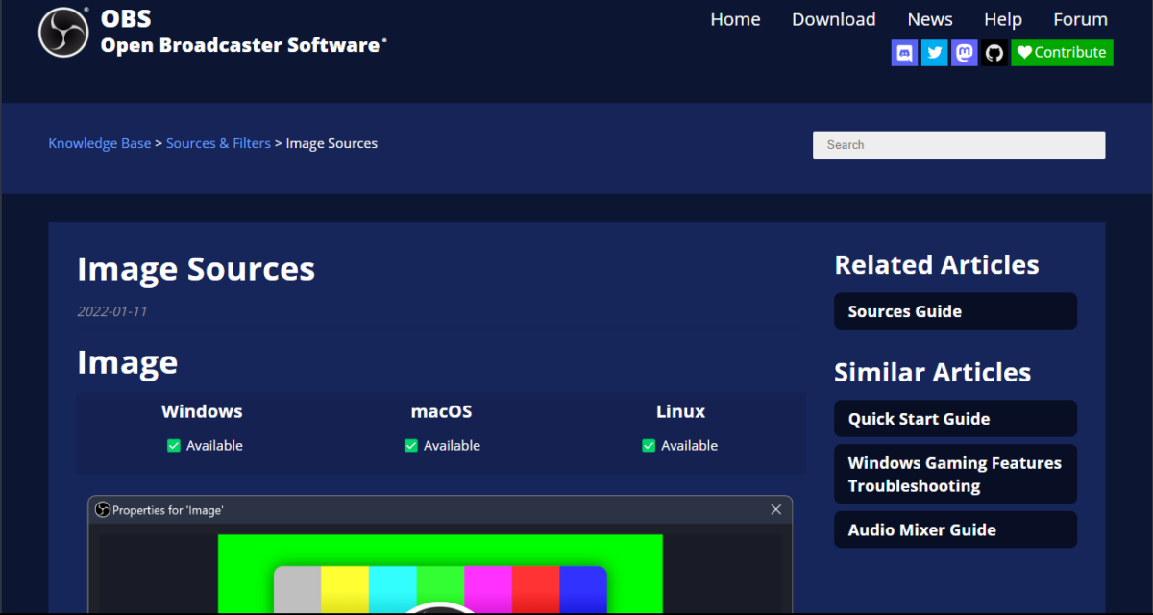
Task: Click the green checkmark icon under Windows
Action: coord(173,445)
